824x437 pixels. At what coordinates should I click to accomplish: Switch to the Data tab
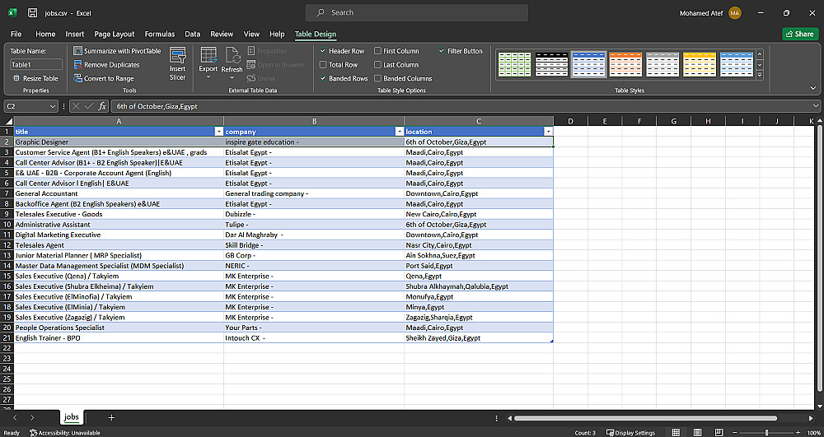192,34
